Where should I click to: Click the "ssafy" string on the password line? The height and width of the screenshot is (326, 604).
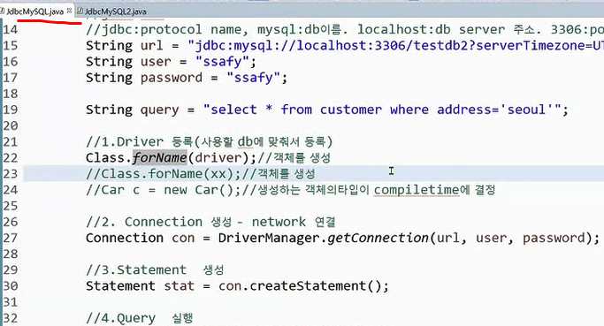[254, 78]
